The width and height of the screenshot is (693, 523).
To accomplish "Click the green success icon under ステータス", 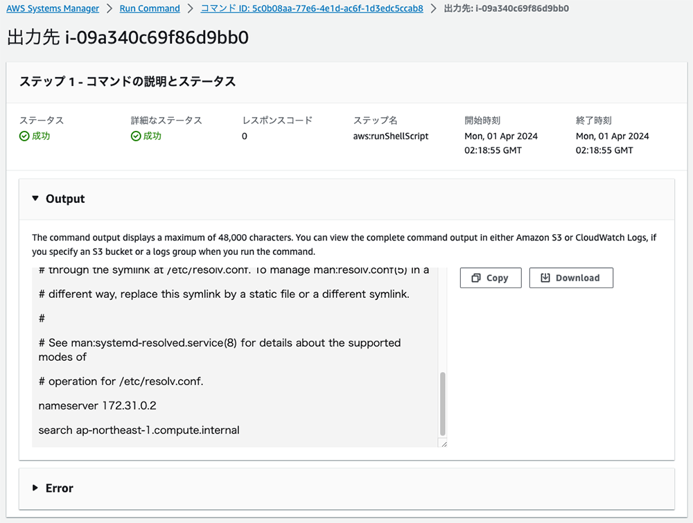I will tap(24, 136).
